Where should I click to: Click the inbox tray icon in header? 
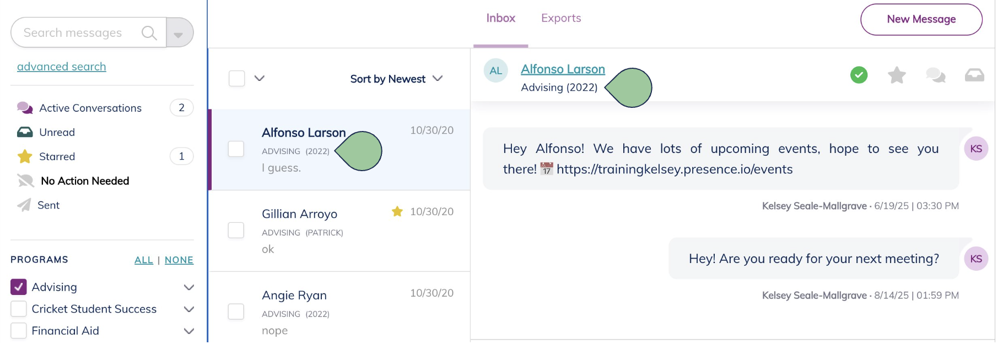pos(974,75)
